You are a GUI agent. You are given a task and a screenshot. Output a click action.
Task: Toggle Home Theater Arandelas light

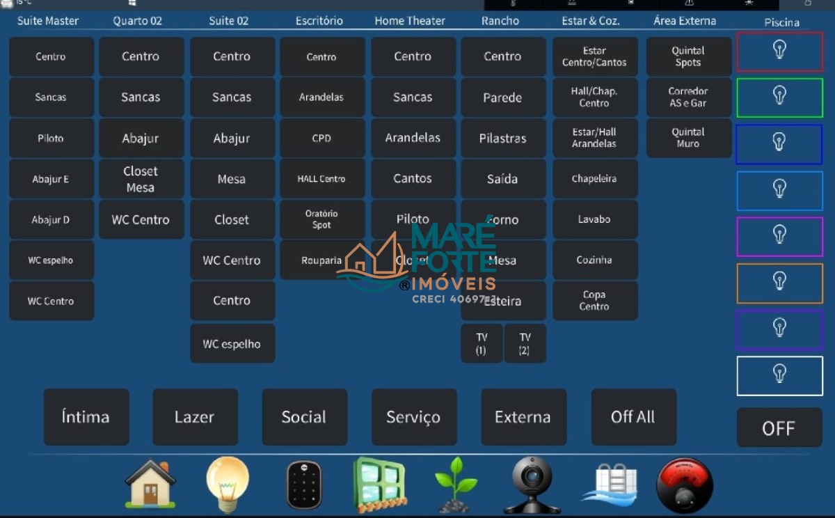(413, 138)
